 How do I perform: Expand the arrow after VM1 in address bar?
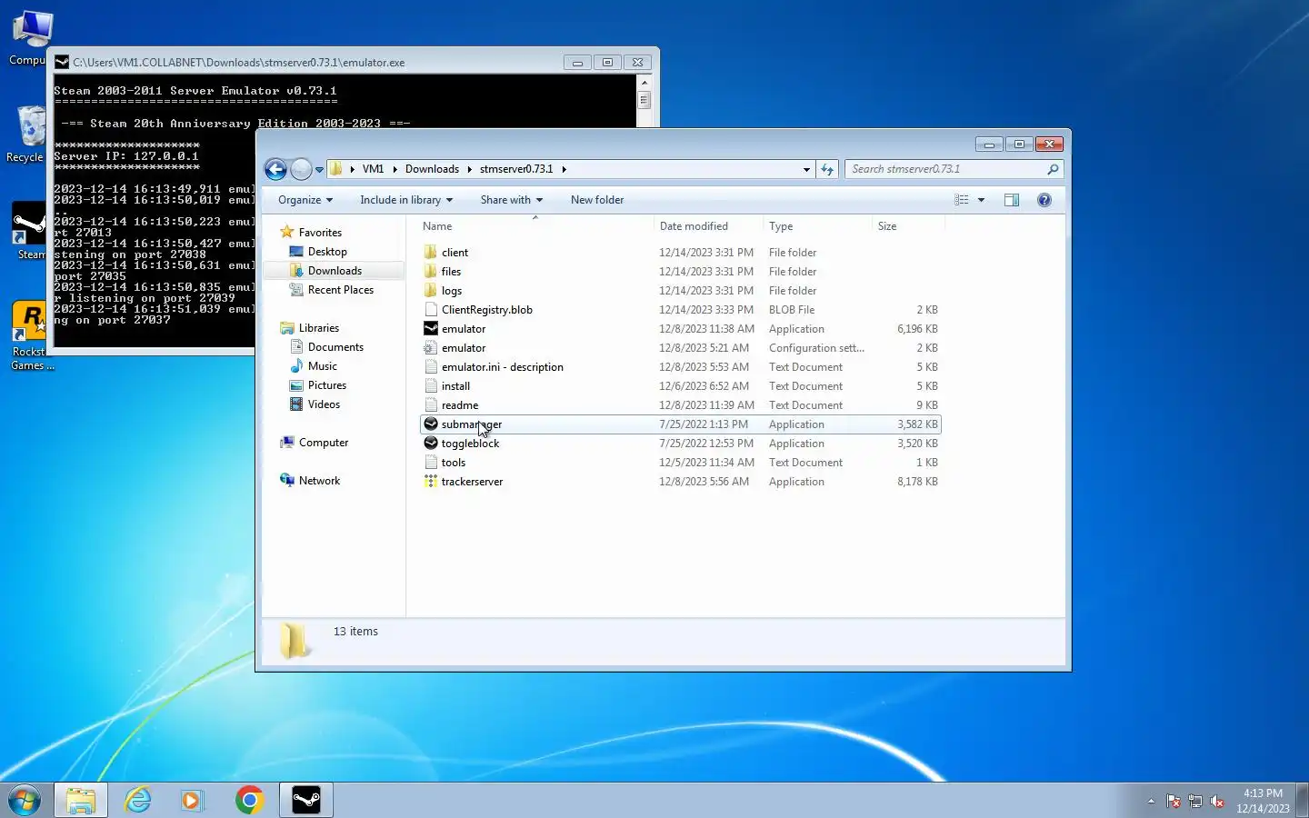tap(395, 169)
